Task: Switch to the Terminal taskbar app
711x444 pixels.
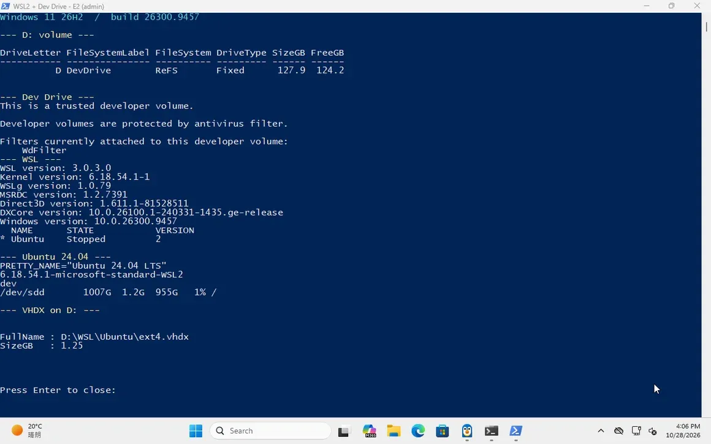Action: [x=492, y=431]
